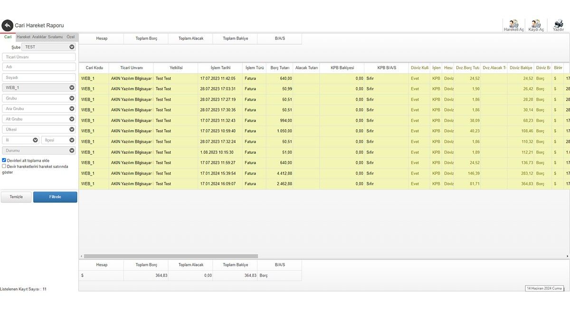The height and width of the screenshot is (310, 570).
Task: Click the Filtrele button
Action: coord(55,197)
